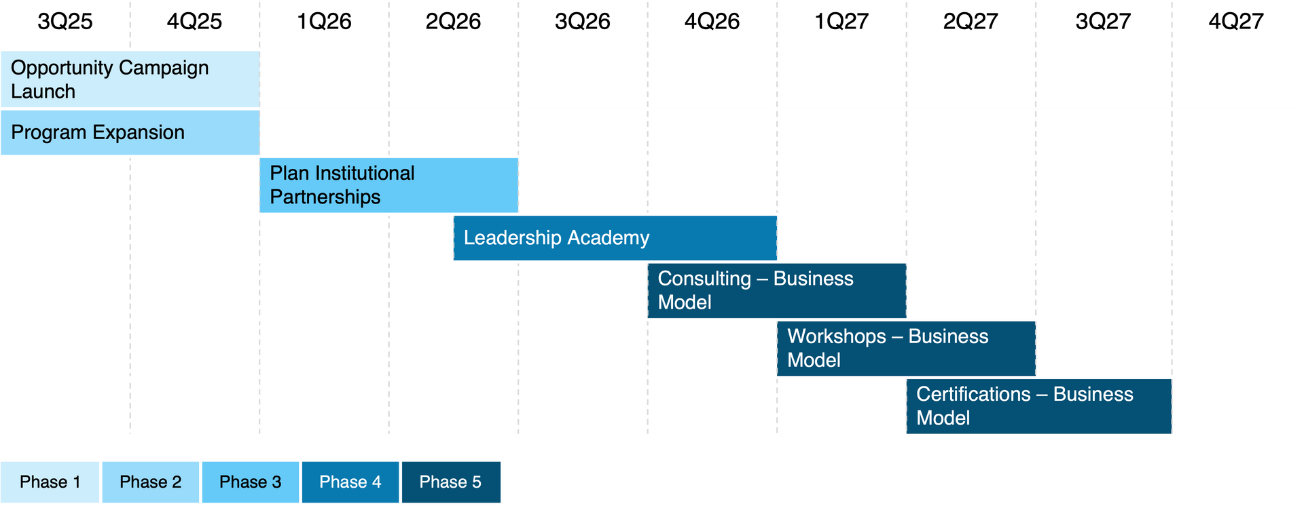Select the Phase 5 legend swatch
This screenshot has width=1304, height=506.
click(451, 482)
